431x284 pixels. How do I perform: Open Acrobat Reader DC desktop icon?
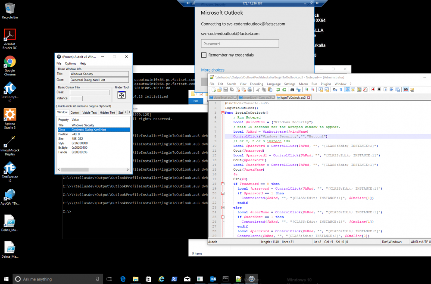(x=10, y=39)
